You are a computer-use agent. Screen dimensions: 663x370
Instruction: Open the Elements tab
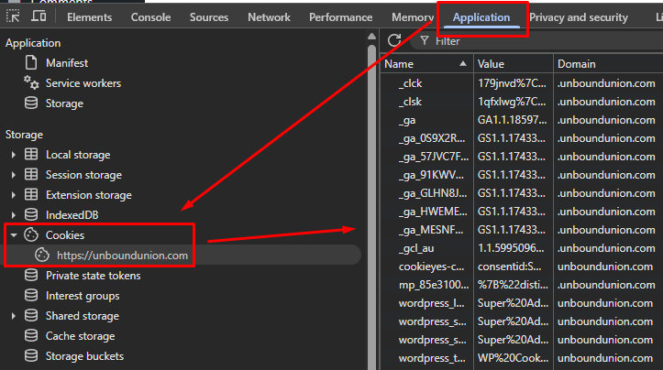89,17
